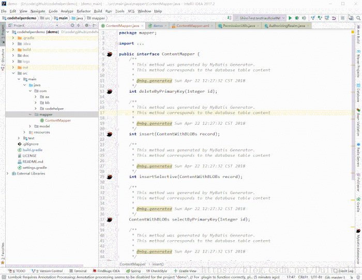The width and height of the screenshot is (362, 280).
Task: Click the gutter icon next to insertSelective
Action: 110,177
